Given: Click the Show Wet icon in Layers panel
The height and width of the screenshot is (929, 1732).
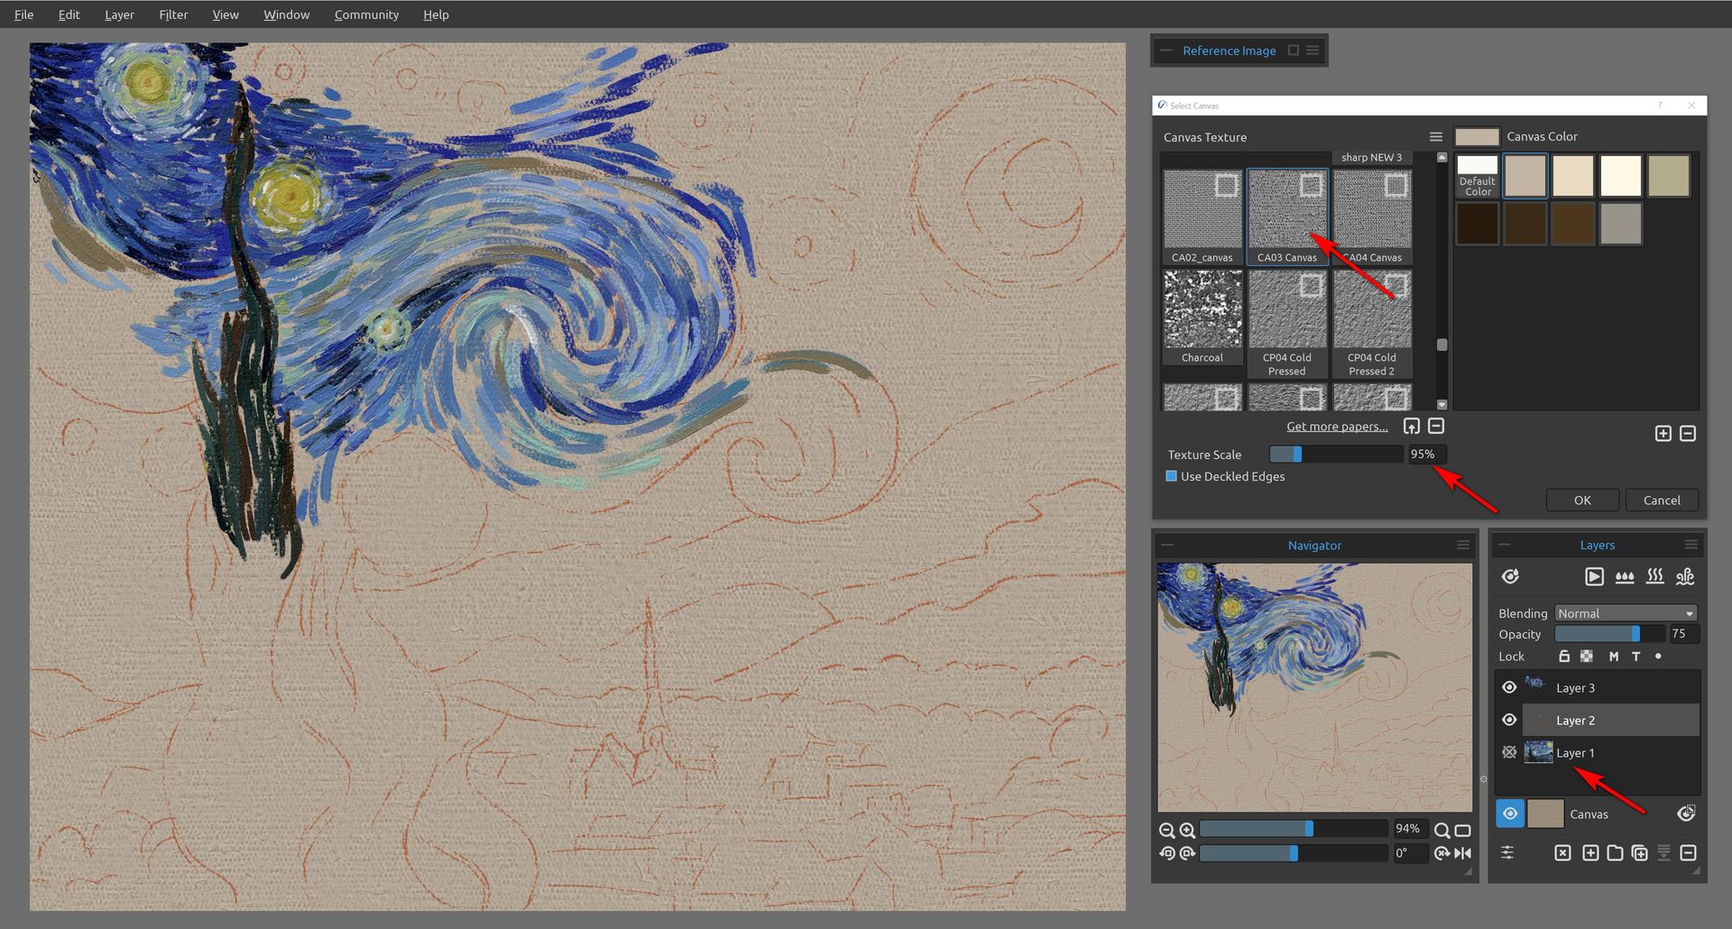Looking at the screenshot, I should pos(1510,576).
